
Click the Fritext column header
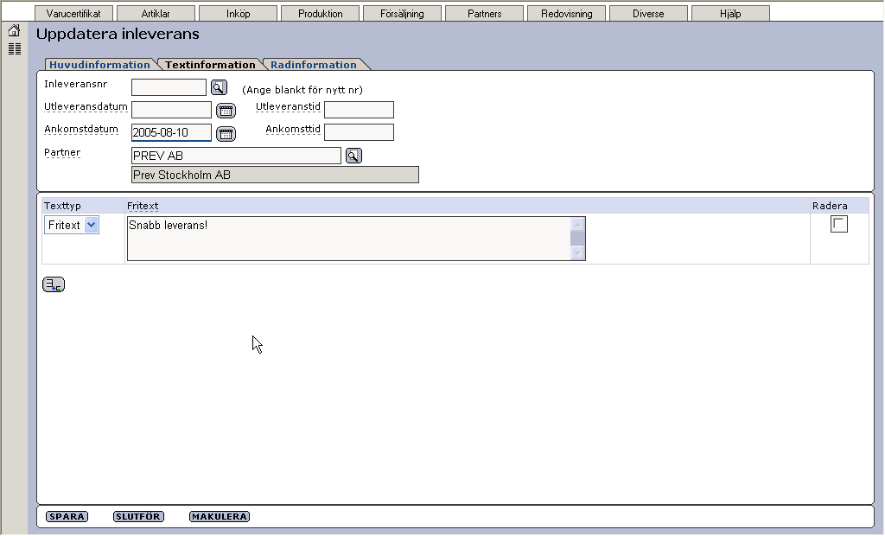tap(143, 206)
